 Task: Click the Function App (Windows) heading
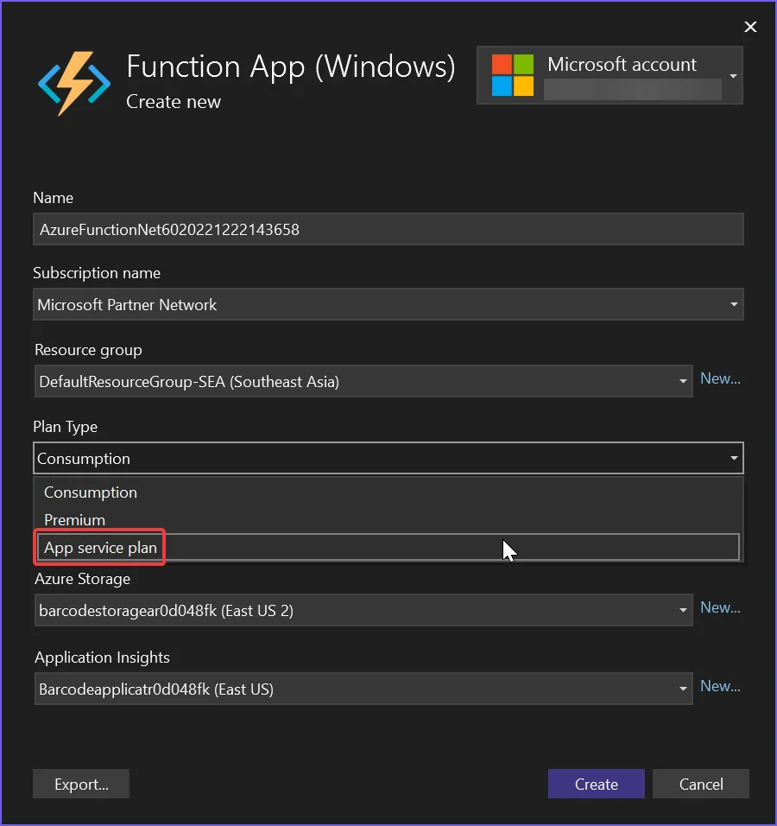290,67
